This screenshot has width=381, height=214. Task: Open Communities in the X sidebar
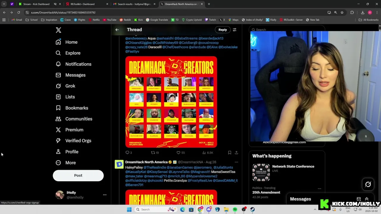coord(74,119)
